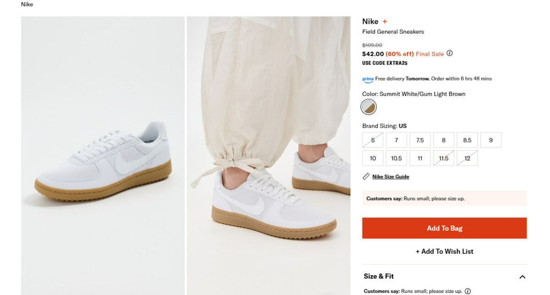Click the Prime delivery logo
550x295 pixels.
pyautogui.click(x=368, y=79)
